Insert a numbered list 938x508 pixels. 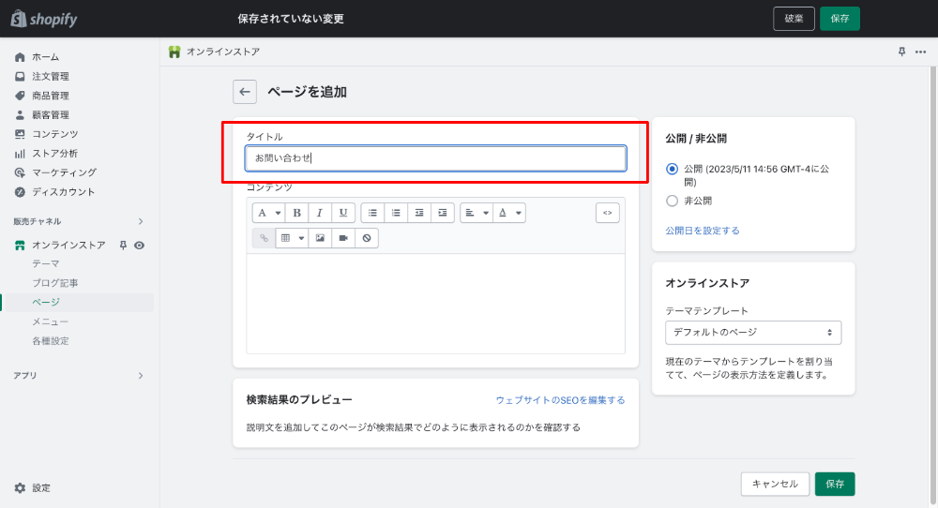tap(396, 213)
